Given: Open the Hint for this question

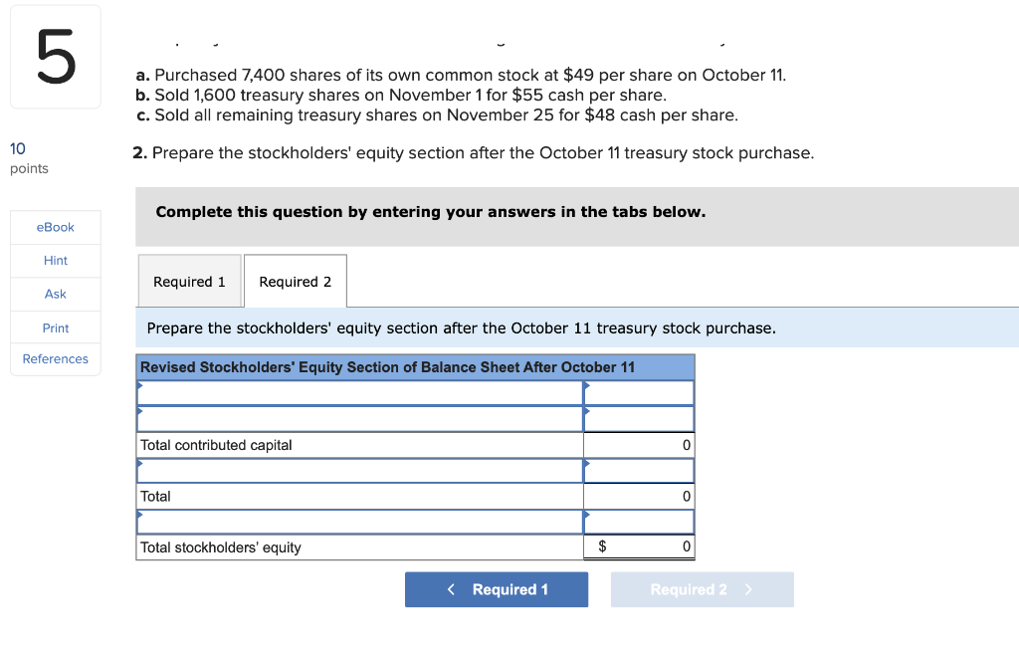Looking at the screenshot, I should (x=55, y=260).
